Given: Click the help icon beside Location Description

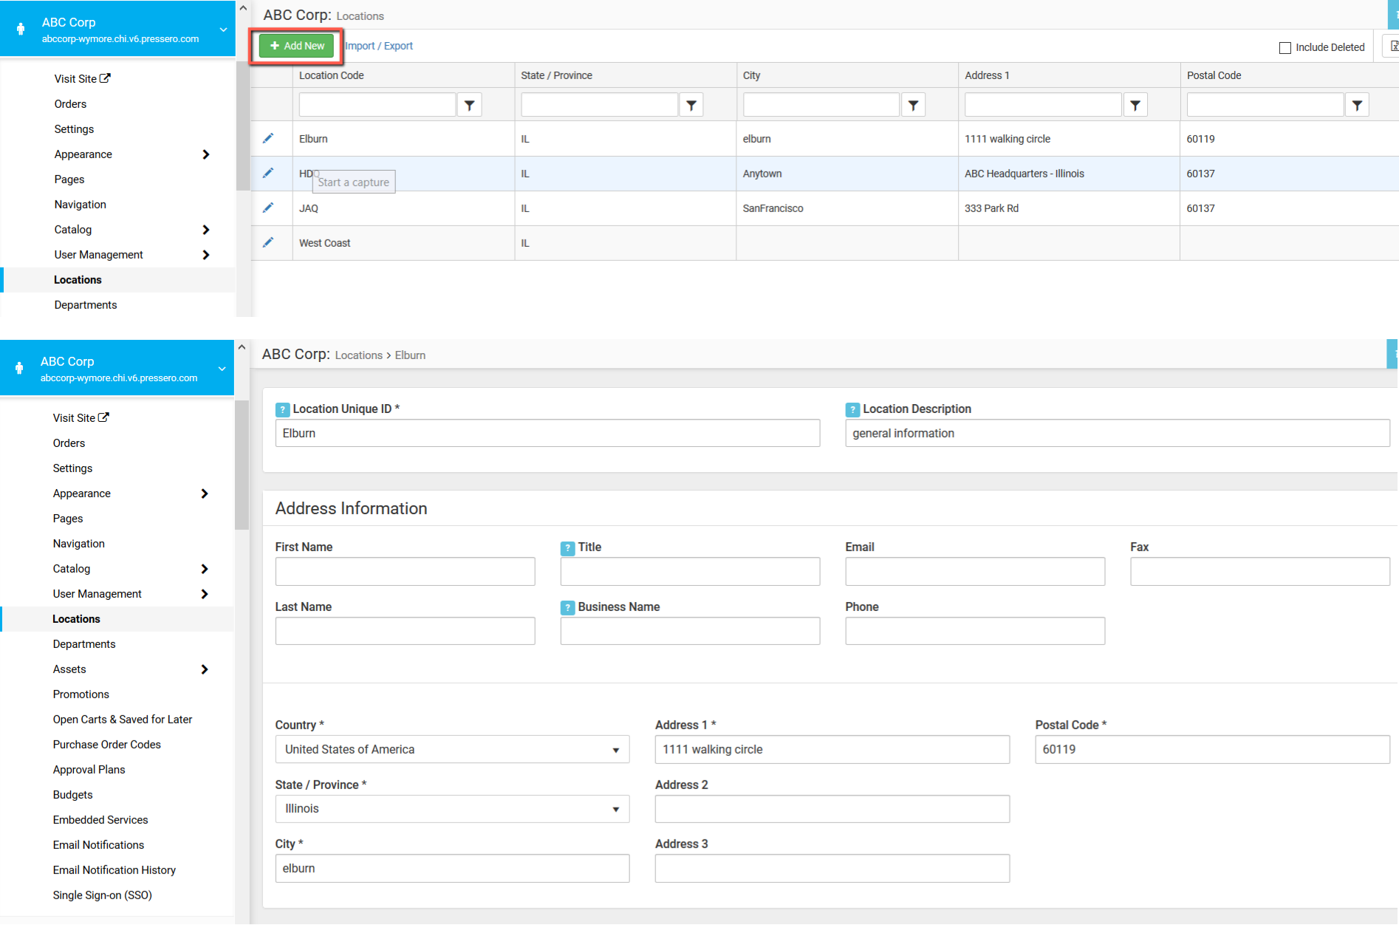Looking at the screenshot, I should click(x=852, y=409).
